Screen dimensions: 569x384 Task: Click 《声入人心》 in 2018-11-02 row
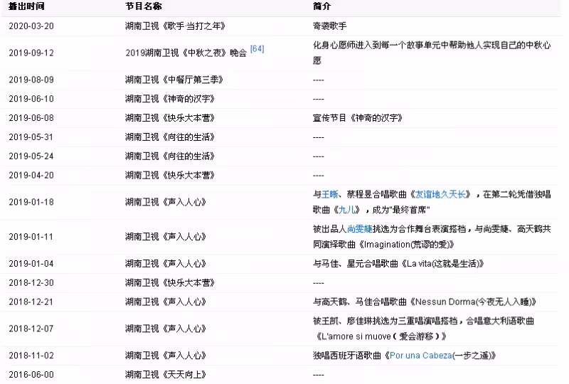click(184, 356)
